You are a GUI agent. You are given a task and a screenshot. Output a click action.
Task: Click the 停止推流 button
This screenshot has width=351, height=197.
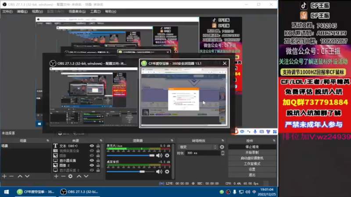(252, 147)
